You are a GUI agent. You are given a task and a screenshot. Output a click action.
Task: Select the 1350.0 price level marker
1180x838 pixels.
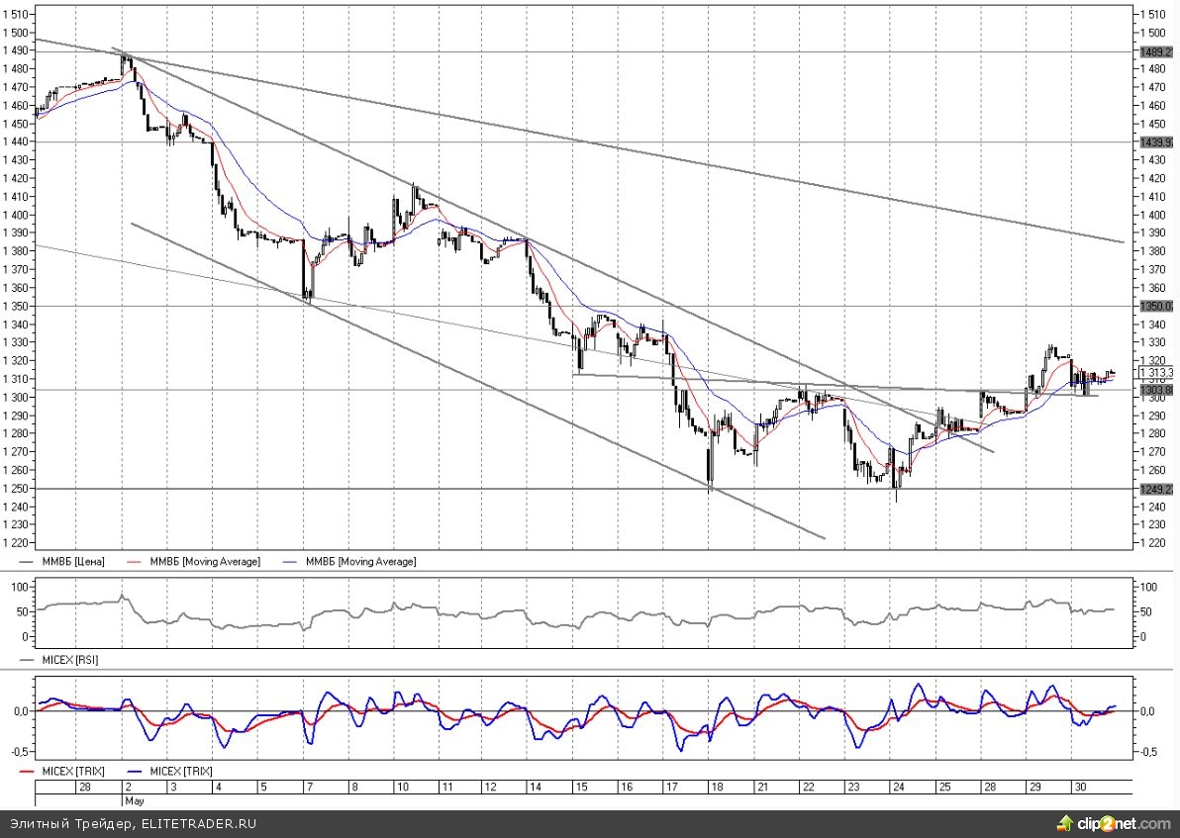coord(1155,307)
